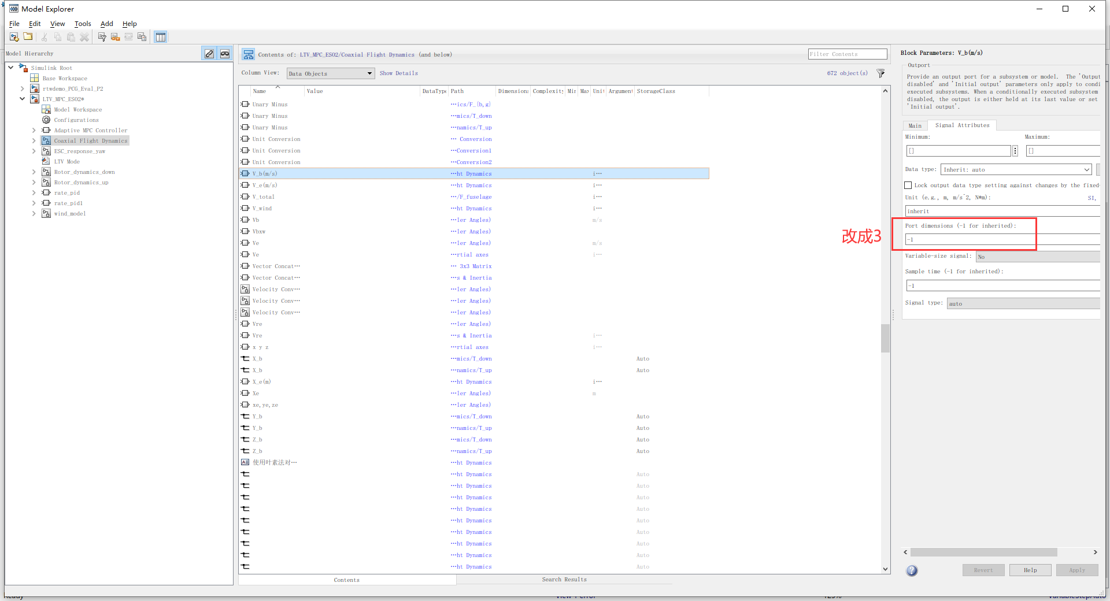Click the three-dot button beside Minimum field
This screenshot has width=1110, height=601.
[1015, 151]
